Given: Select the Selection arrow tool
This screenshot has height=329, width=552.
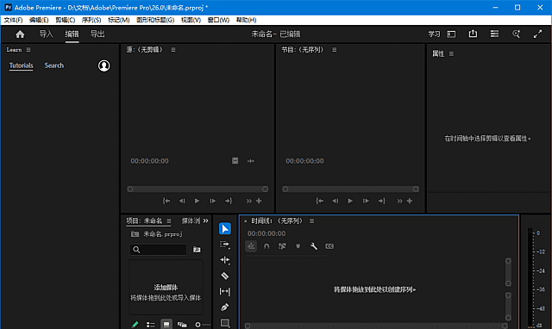Looking at the screenshot, I should (x=225, y=229).
